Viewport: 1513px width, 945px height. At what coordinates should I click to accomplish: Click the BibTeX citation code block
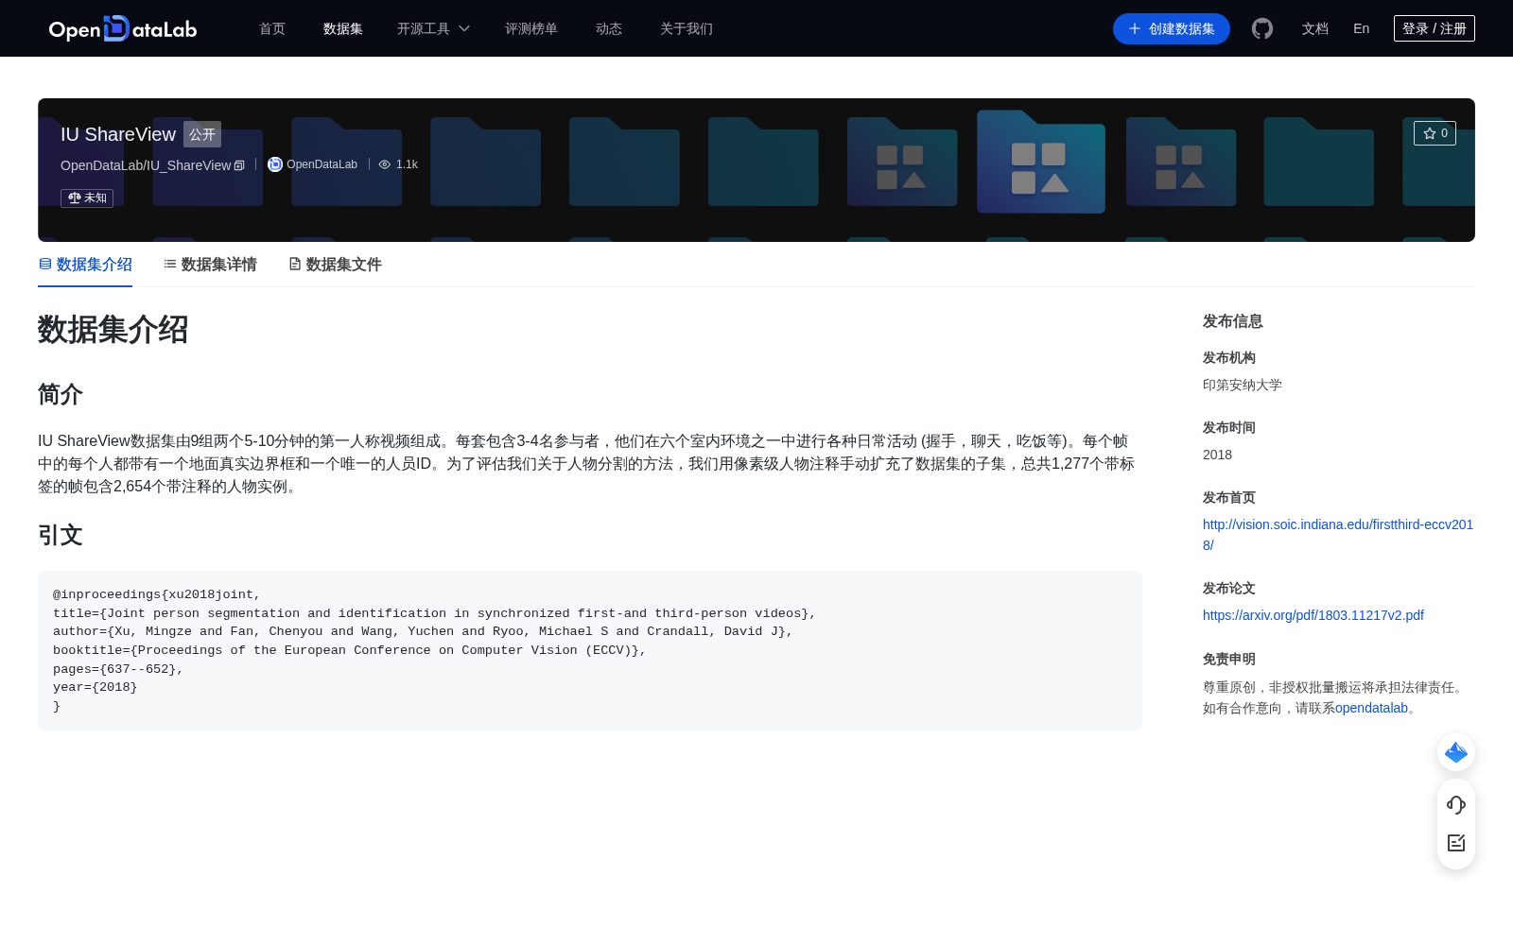[x=590, y=650]
